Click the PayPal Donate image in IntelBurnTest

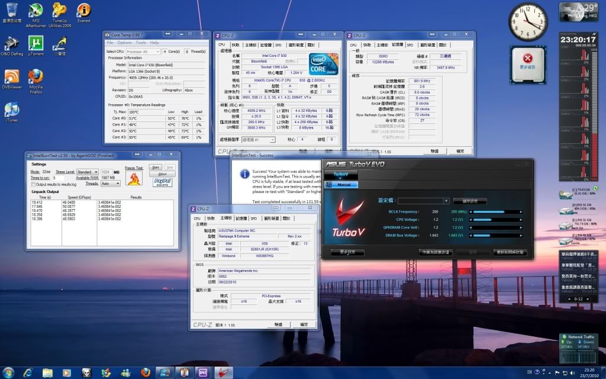click(162, 182)
